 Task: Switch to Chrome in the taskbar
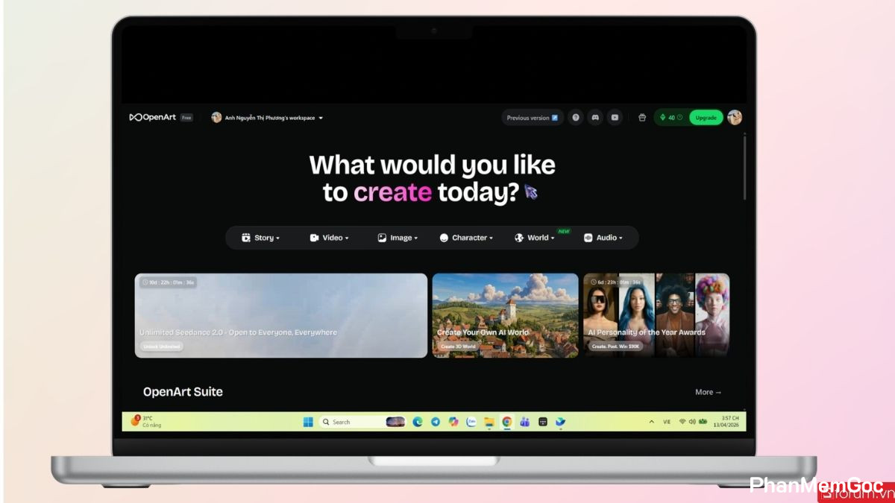click(x=507, y=422)
